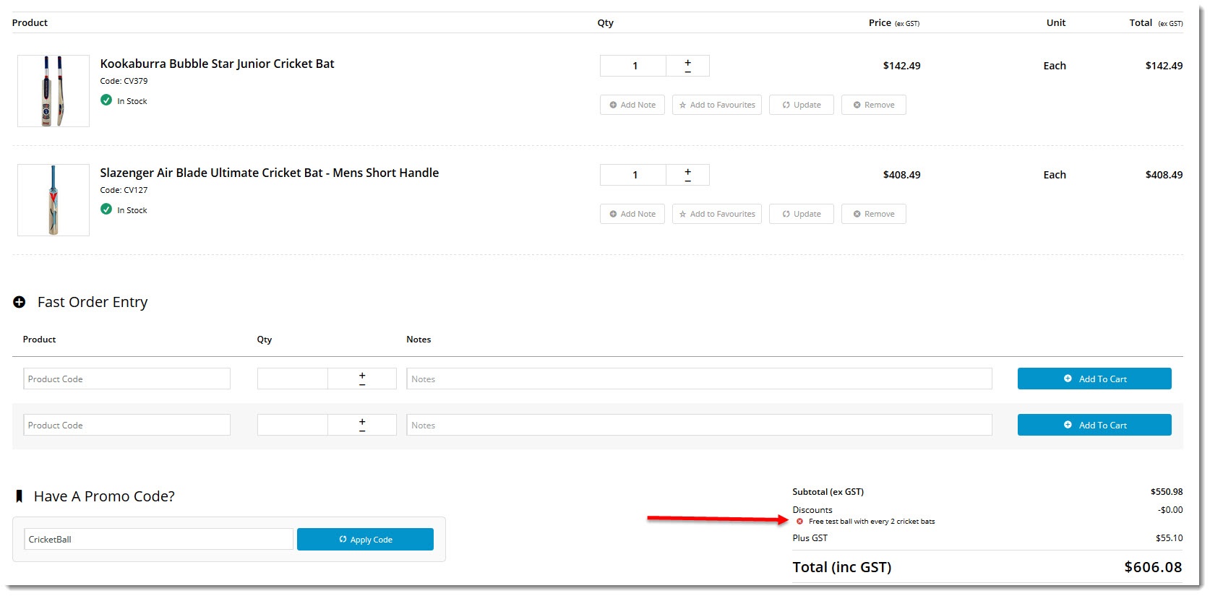Viewport: 1210px width, 596px height.
Task: Click the product code text CV127
Action: point(135,190)
